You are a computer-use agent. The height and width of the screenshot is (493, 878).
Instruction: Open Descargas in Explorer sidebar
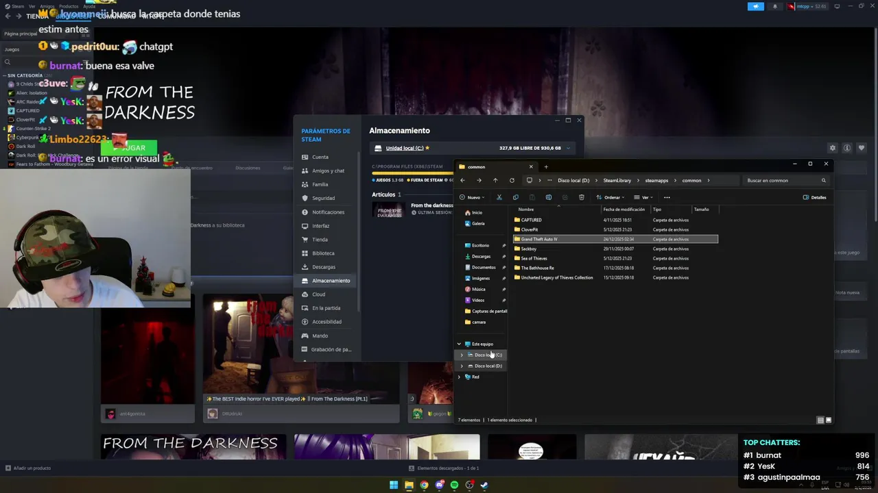pyautogui.click(x=482, y=256)
